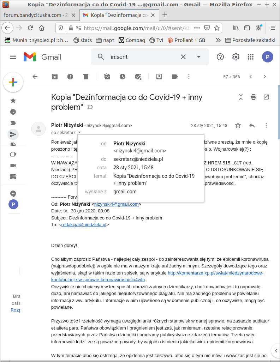Viewport: 280px width, 362px height.
Task: Close the forum.bandycituska.com tab
Action: pos(73,15)
